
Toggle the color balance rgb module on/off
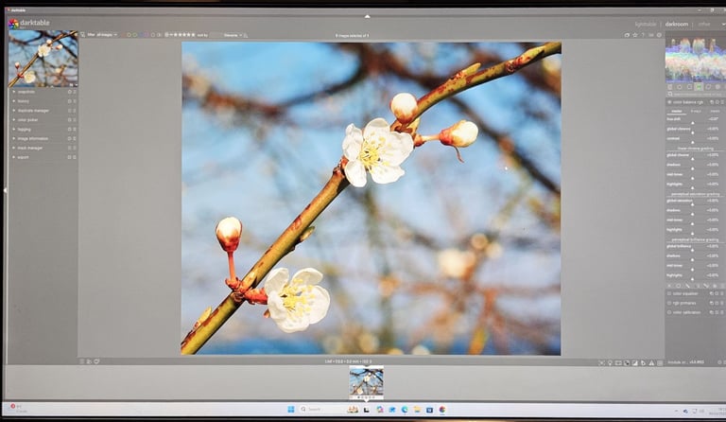pos(669,102)
